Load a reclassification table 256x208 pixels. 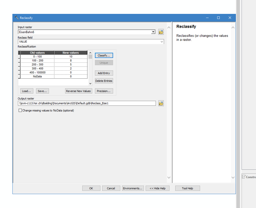pyautogui.click(x=27, y=91)
